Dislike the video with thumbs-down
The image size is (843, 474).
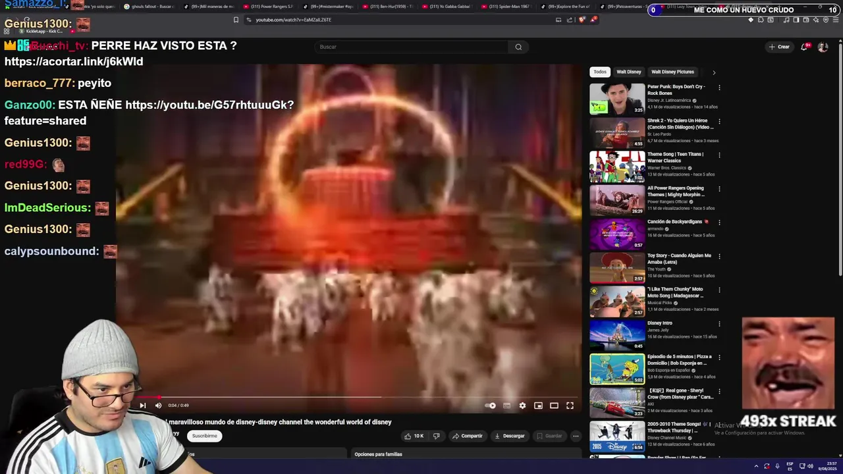tap(436, 436)
